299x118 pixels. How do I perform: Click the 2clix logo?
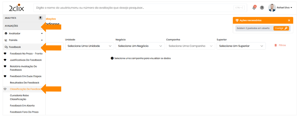pos(16,8)
